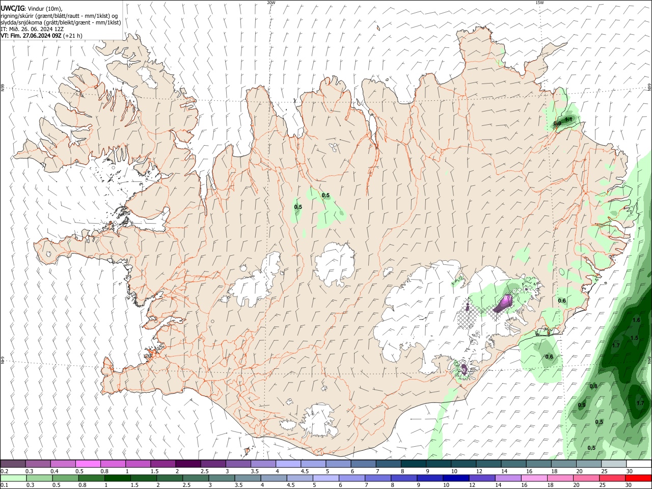Viewport: 652px width, 489px height.
Task: Click the "0.8" map value over southeast sea
Action: pos(593,386)
